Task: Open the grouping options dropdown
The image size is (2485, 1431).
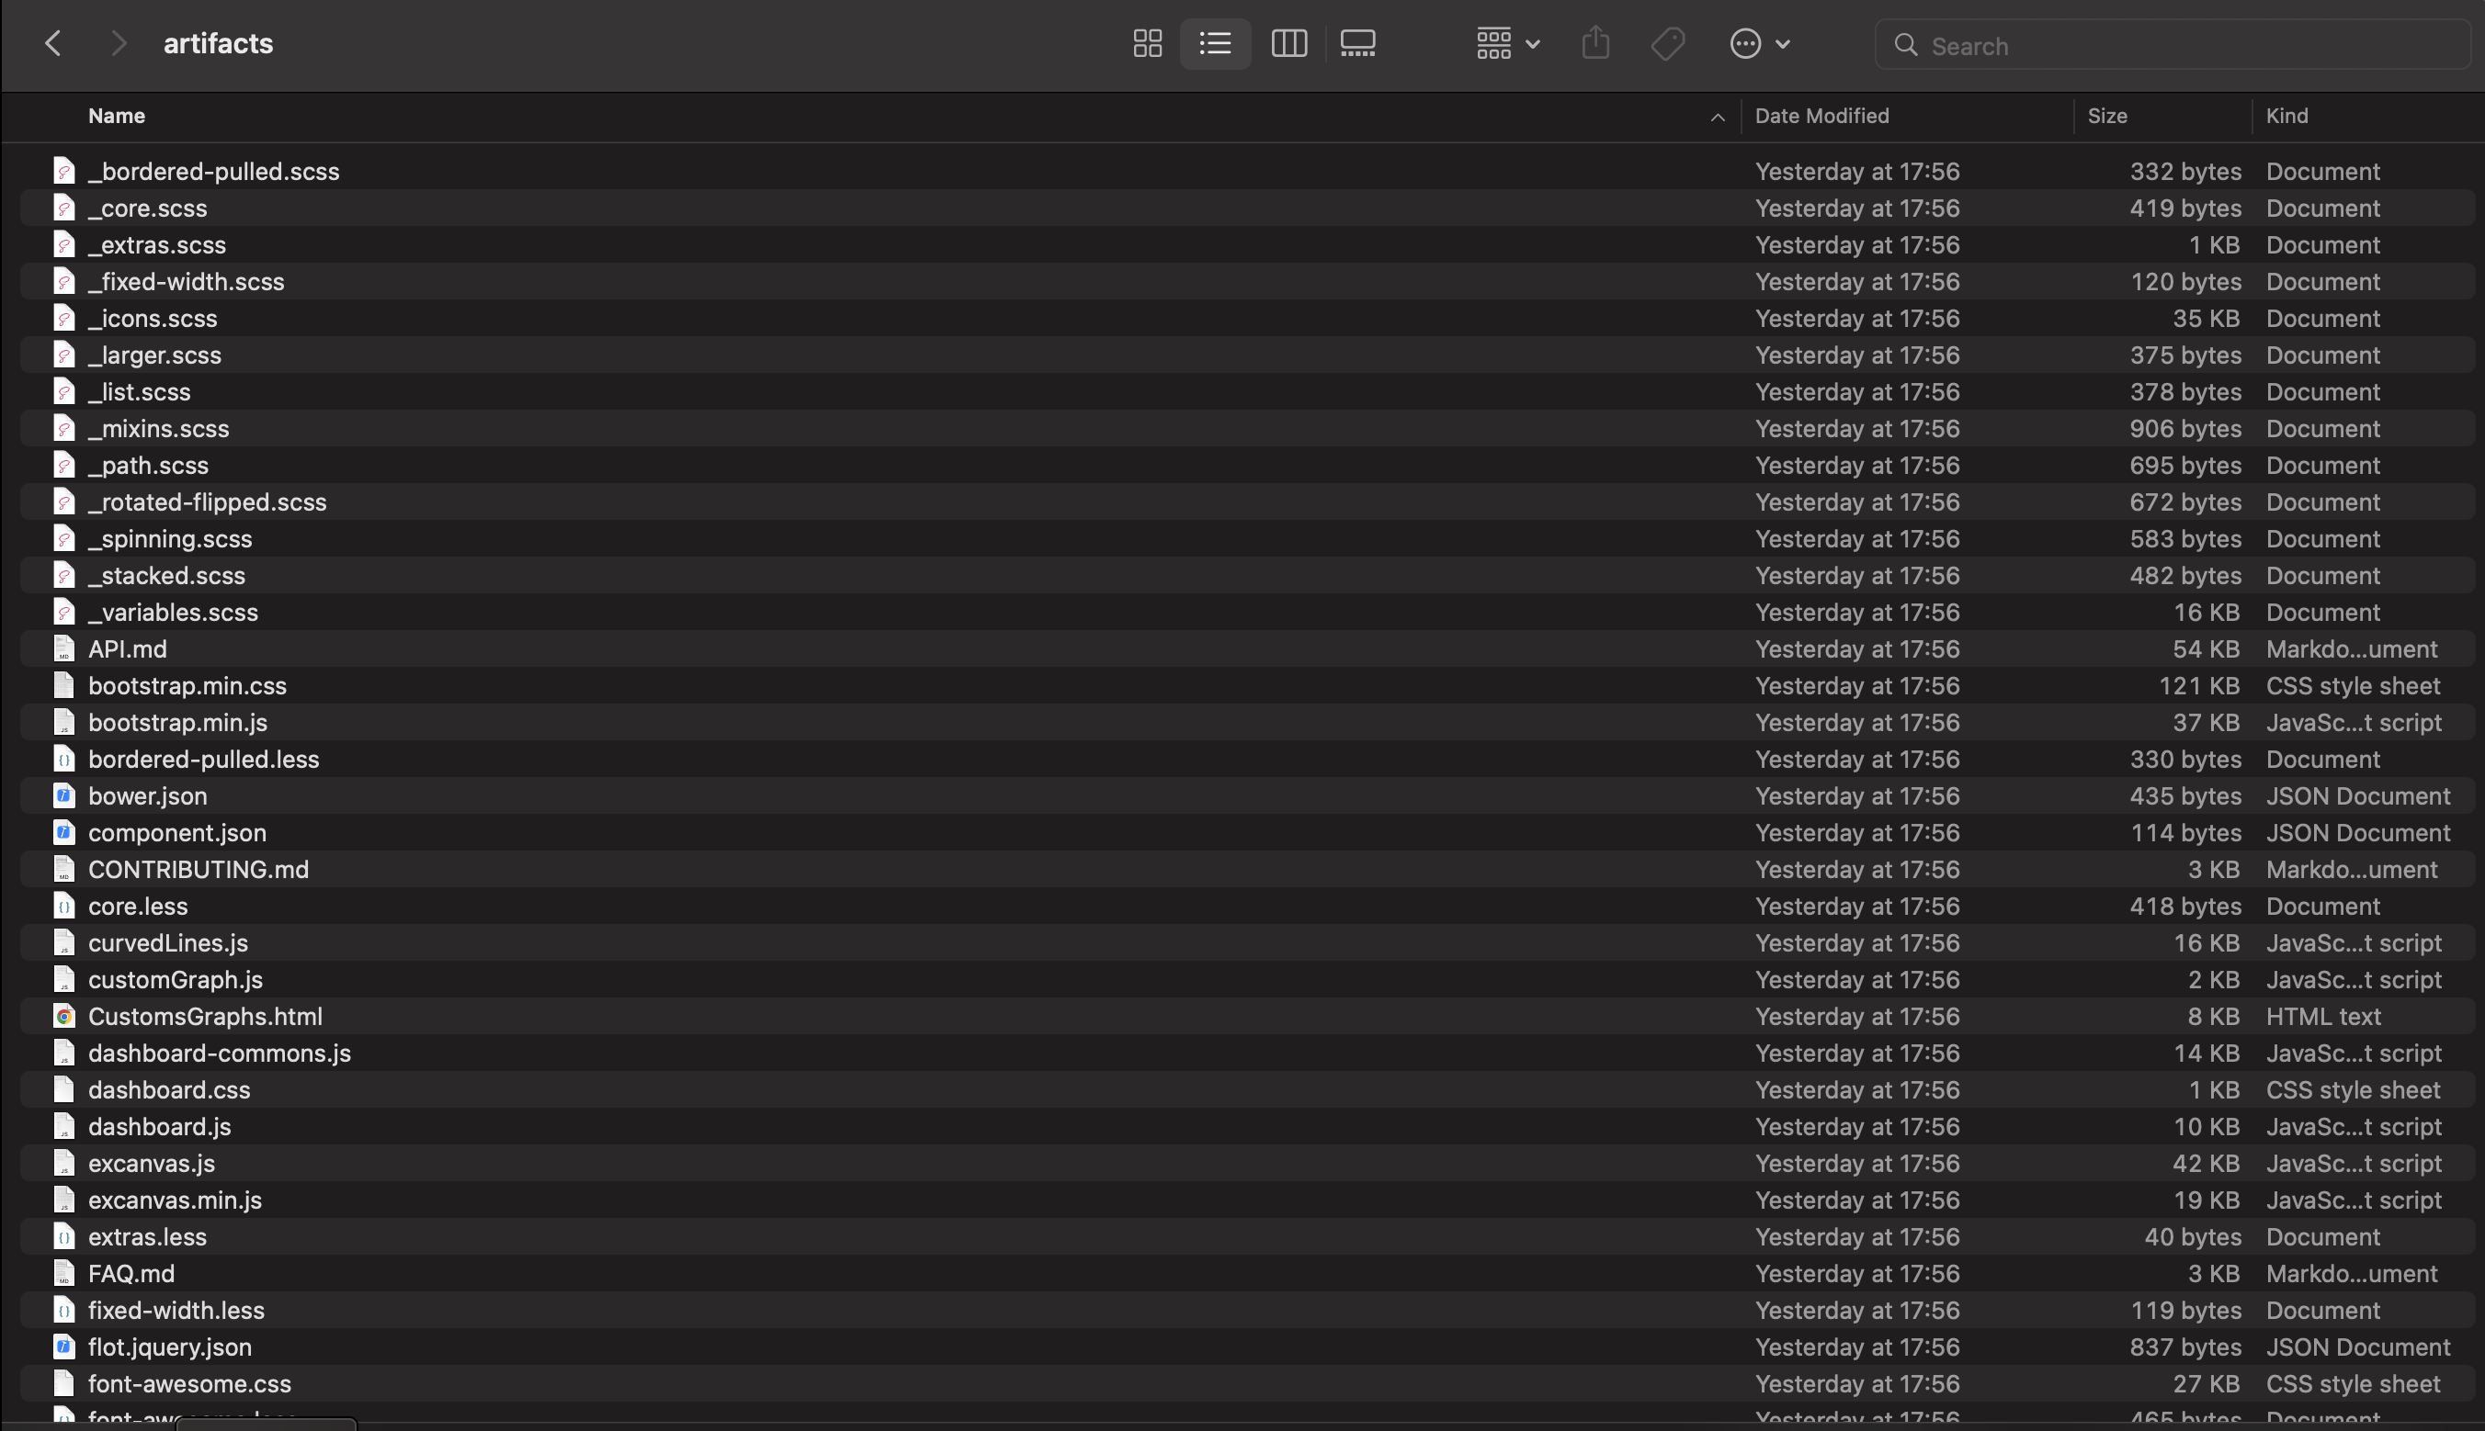Action: click(x=1505, y=43)
